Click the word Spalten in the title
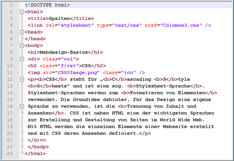The width and height of the screenshot is (234, 161). coord(60,18)
